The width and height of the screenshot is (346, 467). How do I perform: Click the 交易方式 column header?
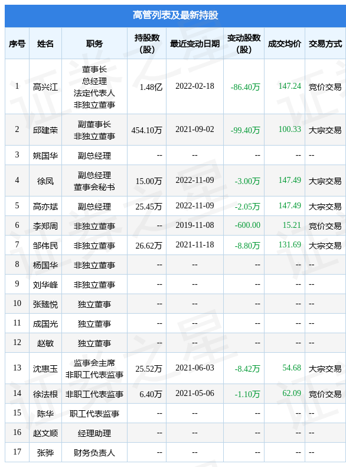click(x=325, y=44)
